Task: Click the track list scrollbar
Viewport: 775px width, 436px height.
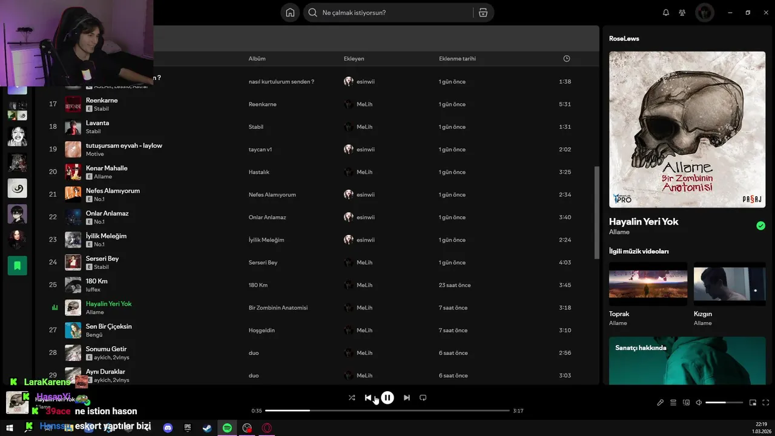Action: click(596, 212)
